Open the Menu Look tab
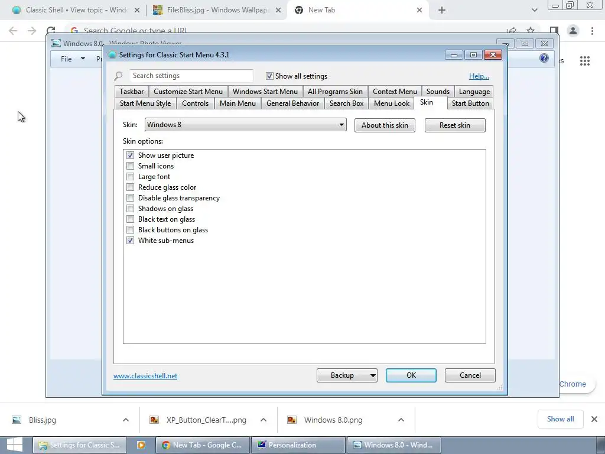This screenshot has height=454, width=605. click(x=392, y=103)
